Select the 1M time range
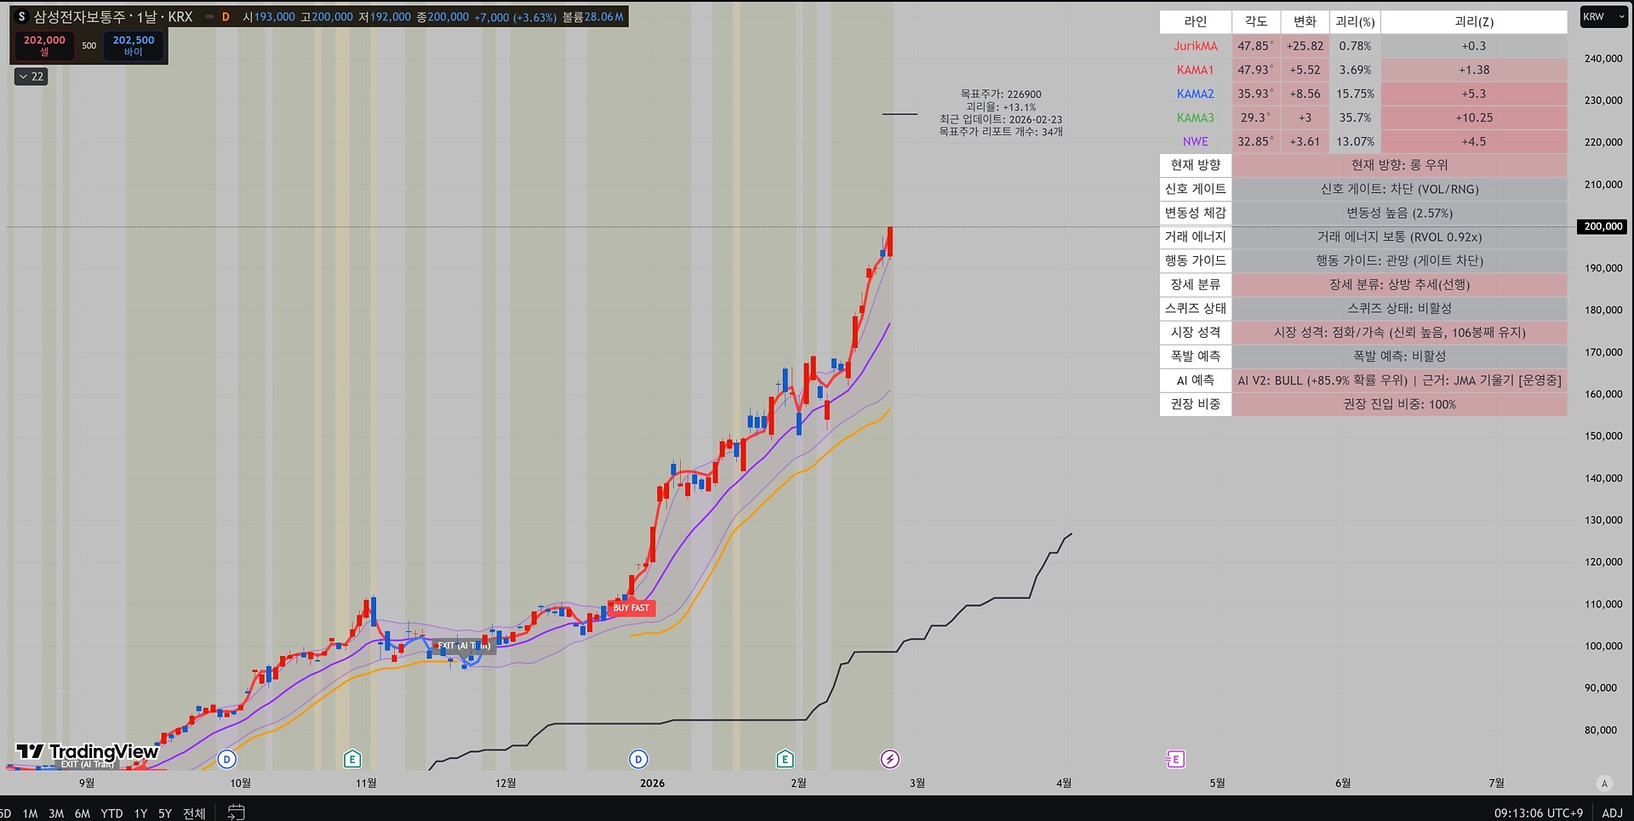The width and height of the screenshot is (1634, 821). click(x=30, y=813)
